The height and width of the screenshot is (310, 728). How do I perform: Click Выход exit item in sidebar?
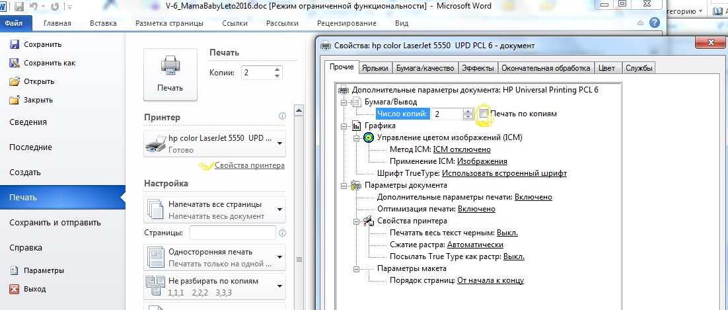tap(34, 289)
